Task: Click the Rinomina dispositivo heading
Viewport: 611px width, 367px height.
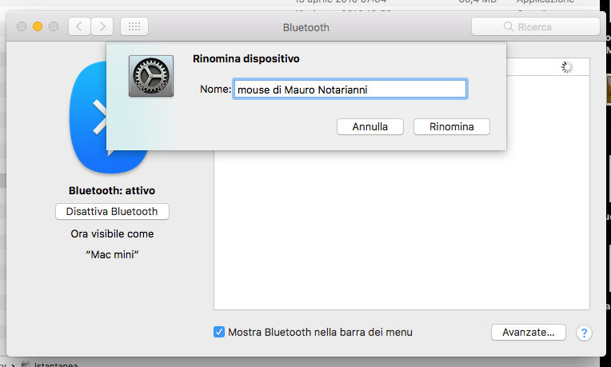Action: pyautogui.click(x=246, y=59)
